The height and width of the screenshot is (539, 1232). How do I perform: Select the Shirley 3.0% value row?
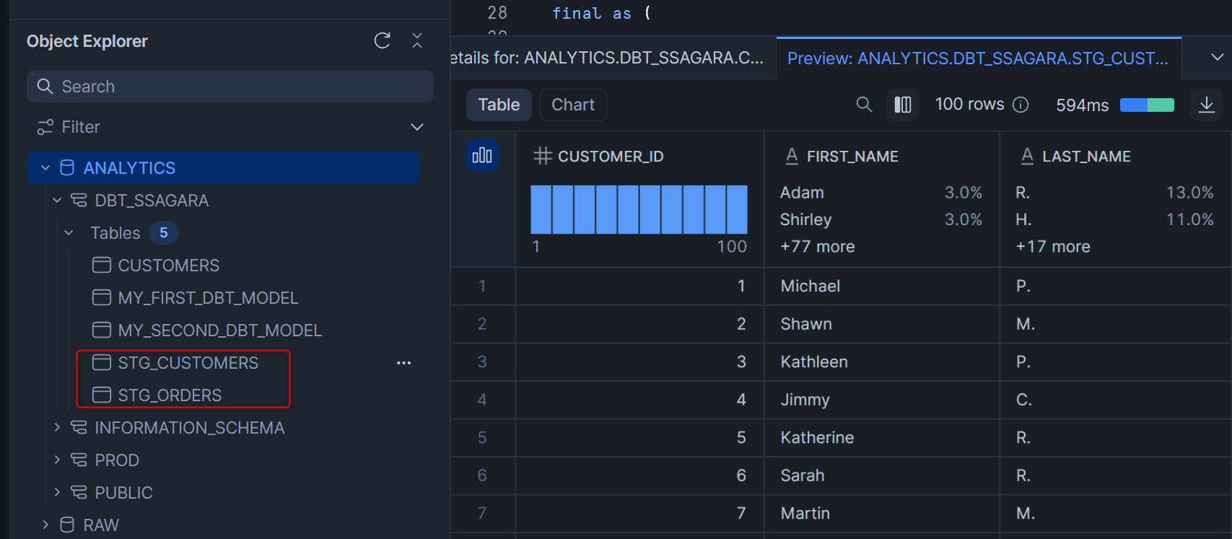pos(881,219)
